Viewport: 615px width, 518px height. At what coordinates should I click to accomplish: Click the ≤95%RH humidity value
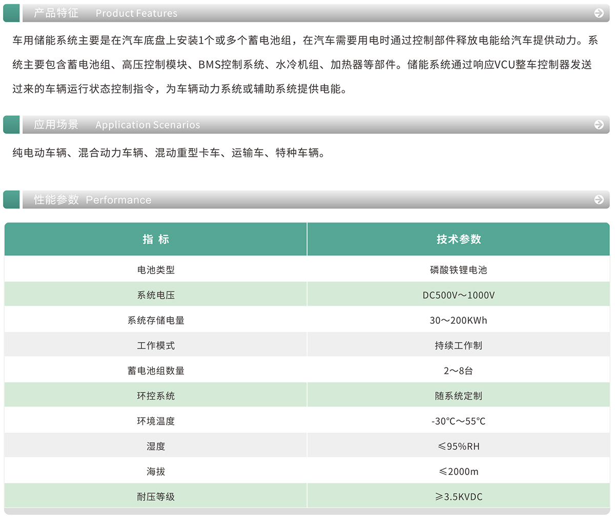point(459,446)
